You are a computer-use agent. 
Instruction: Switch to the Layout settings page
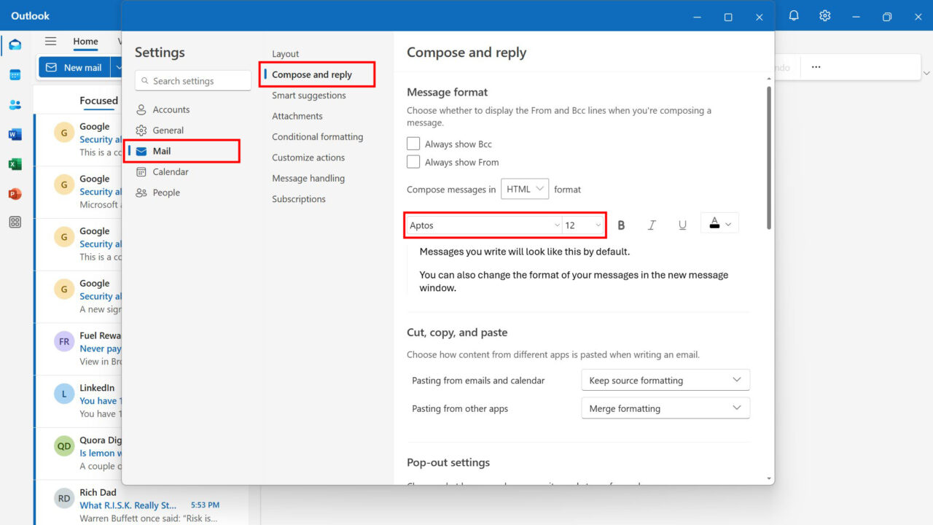(x=285, y=53)
